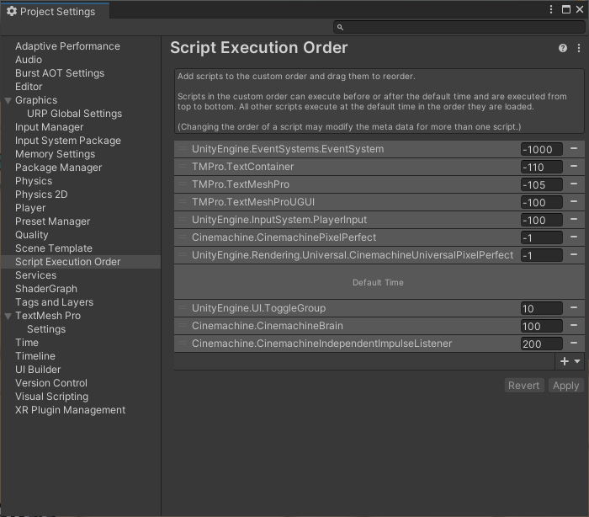Grab the drag handle of the TMPro.TextMeshPro row

point(183,184)
